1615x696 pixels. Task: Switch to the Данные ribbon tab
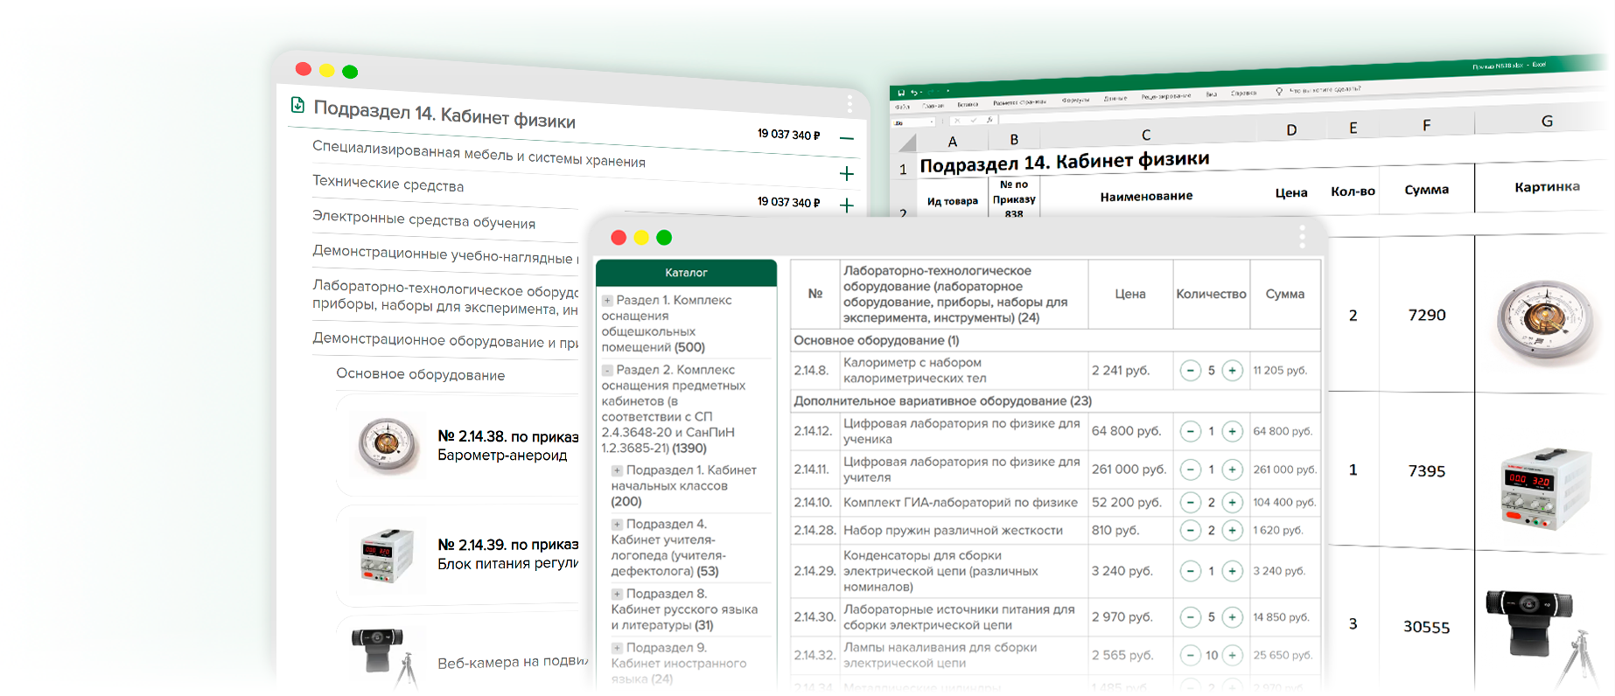(1115, 99)
